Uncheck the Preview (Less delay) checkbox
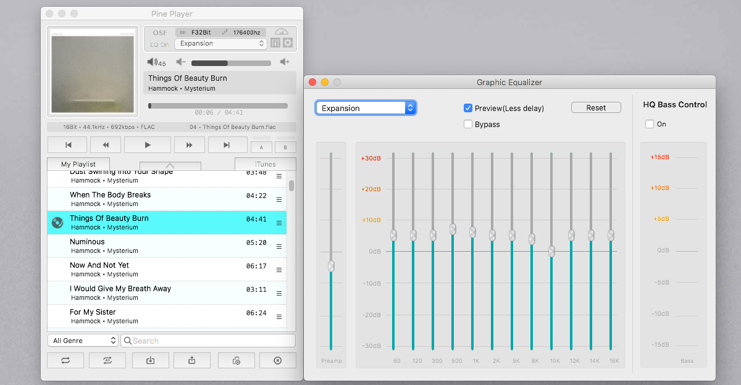741x385 pixels. [x=468, y=108]
